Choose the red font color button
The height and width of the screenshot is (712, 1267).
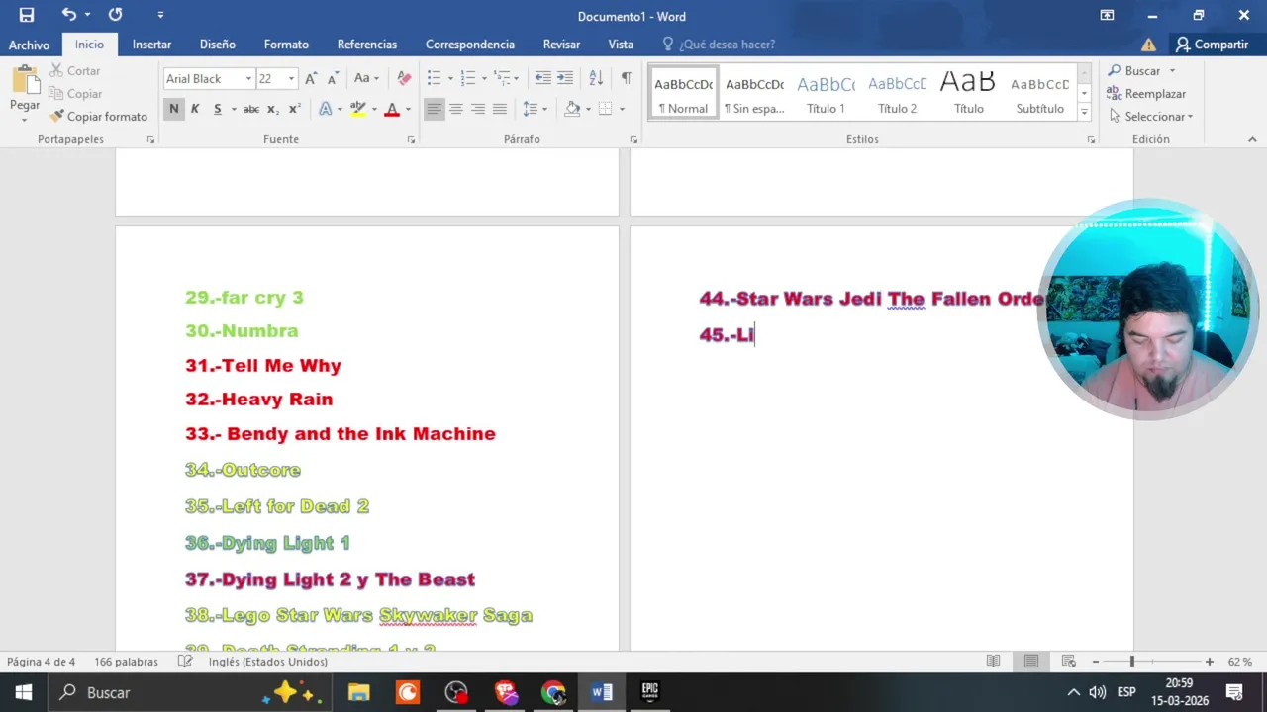392,109
